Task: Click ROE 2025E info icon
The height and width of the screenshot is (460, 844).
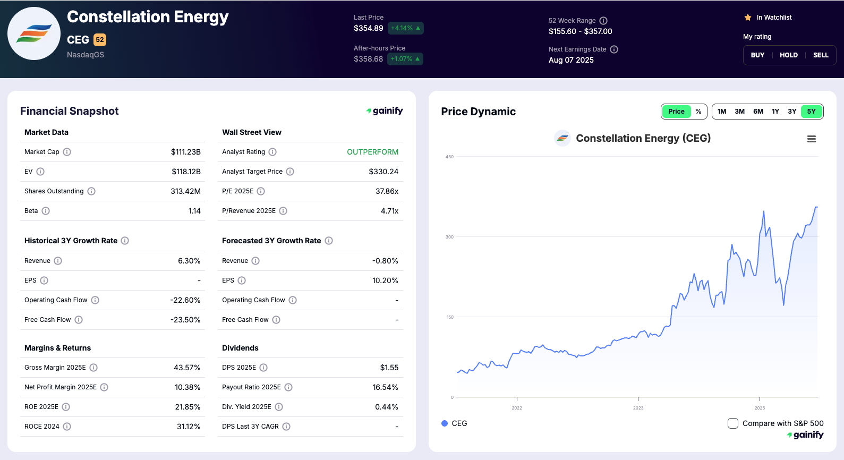Action: pyautogui.click(x=66, y=407)
